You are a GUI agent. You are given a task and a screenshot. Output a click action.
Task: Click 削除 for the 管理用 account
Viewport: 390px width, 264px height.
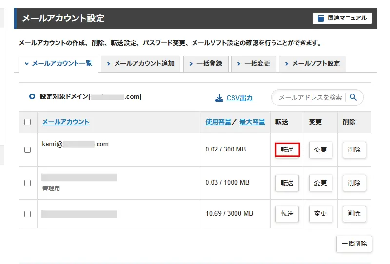[354, 183]
